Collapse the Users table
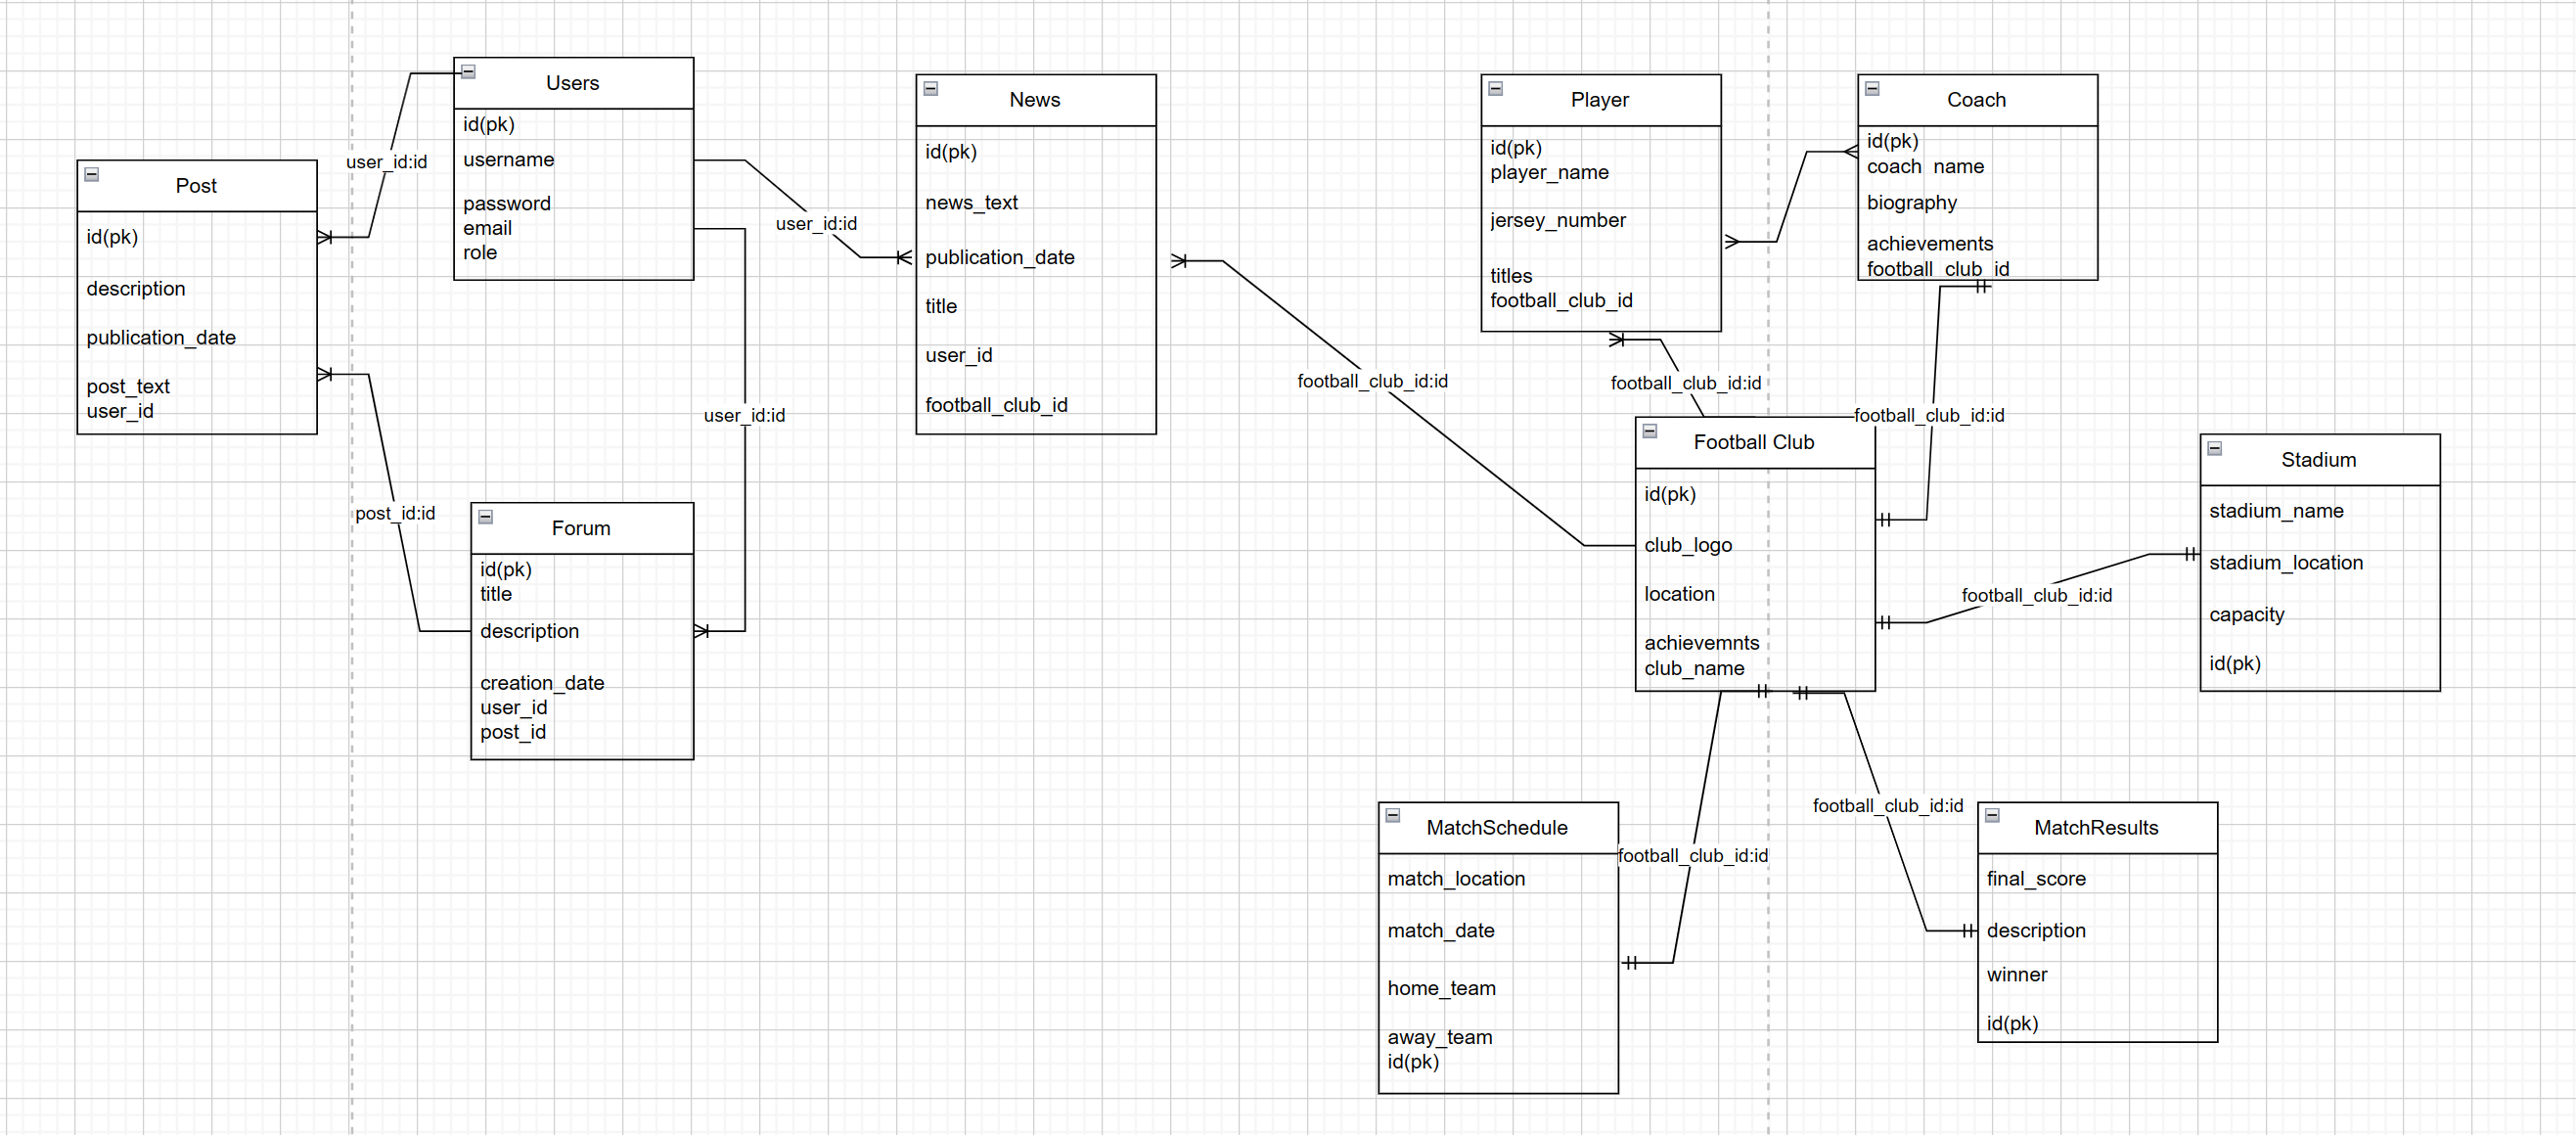Screen dimensions: 2576x1135 pyautogui.click(x=468, y=72)
